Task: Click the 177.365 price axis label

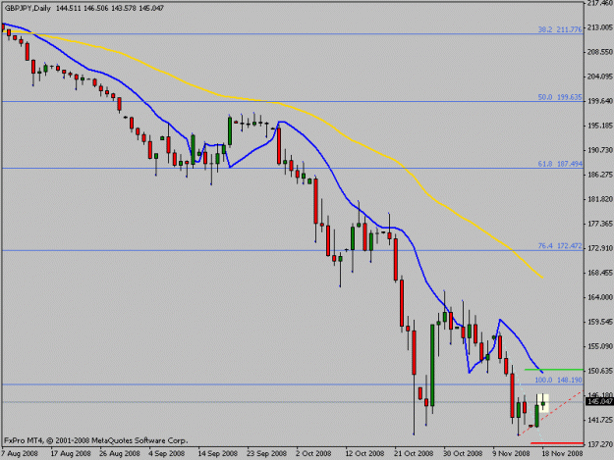Action: (599, 224)
